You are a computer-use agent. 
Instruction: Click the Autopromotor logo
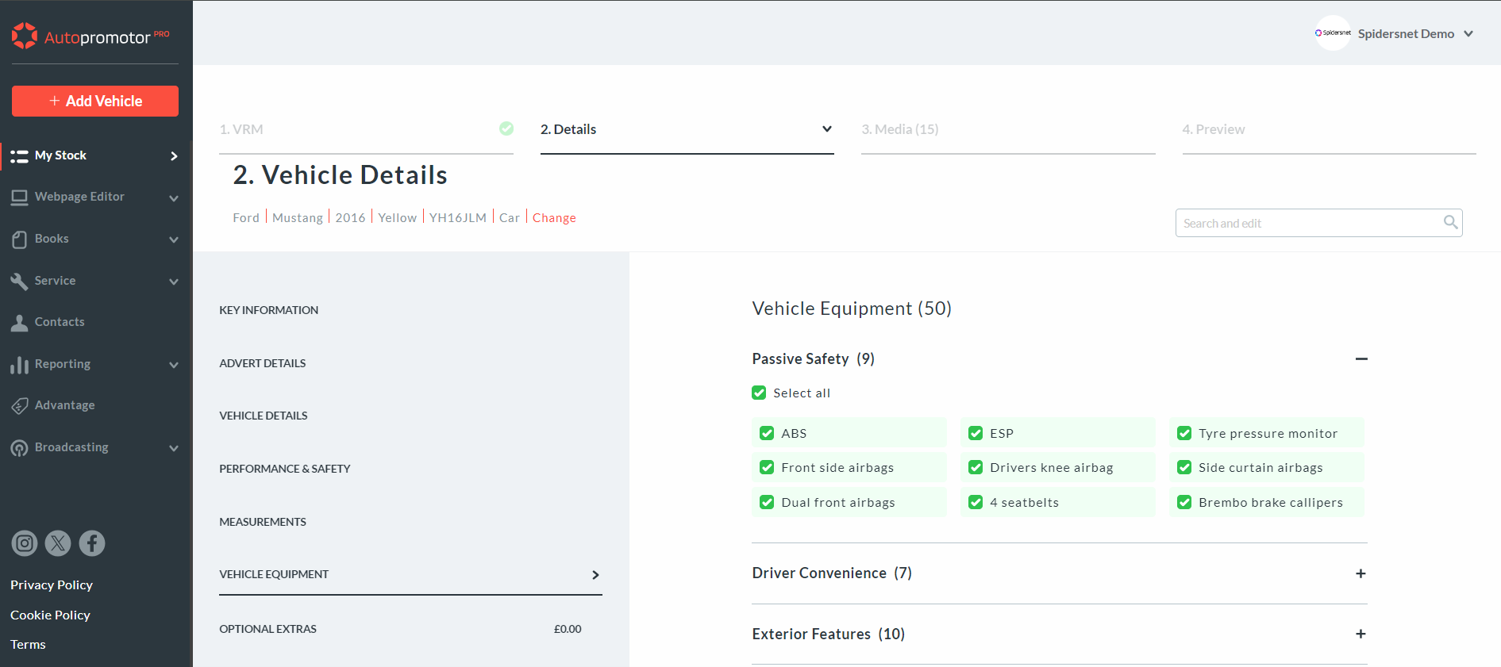[x=90, y=36]
